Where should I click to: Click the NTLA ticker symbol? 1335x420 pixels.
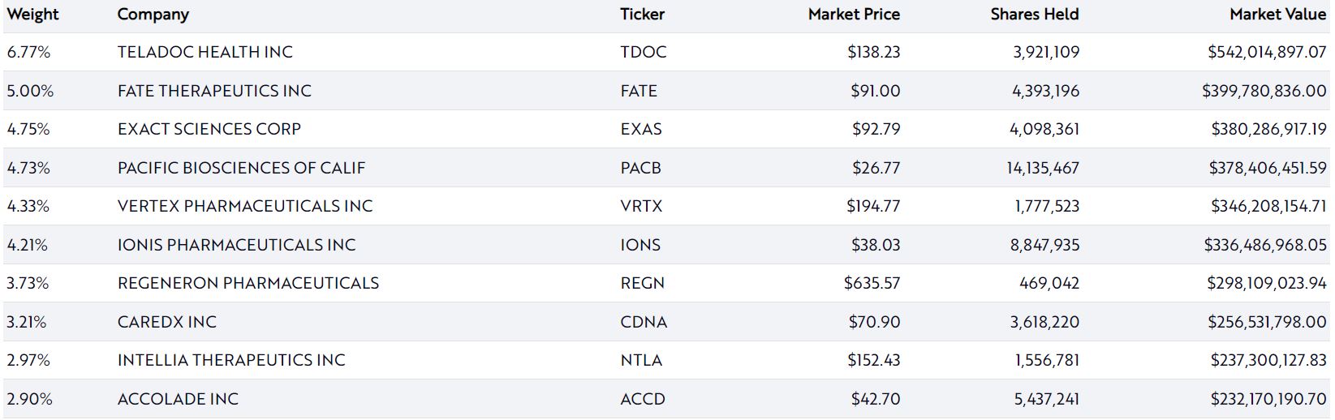(x=641, y=360)
